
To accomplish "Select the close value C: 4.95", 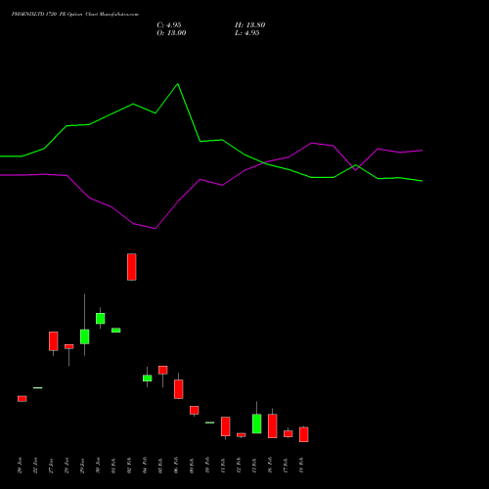I will pos(169,25).
